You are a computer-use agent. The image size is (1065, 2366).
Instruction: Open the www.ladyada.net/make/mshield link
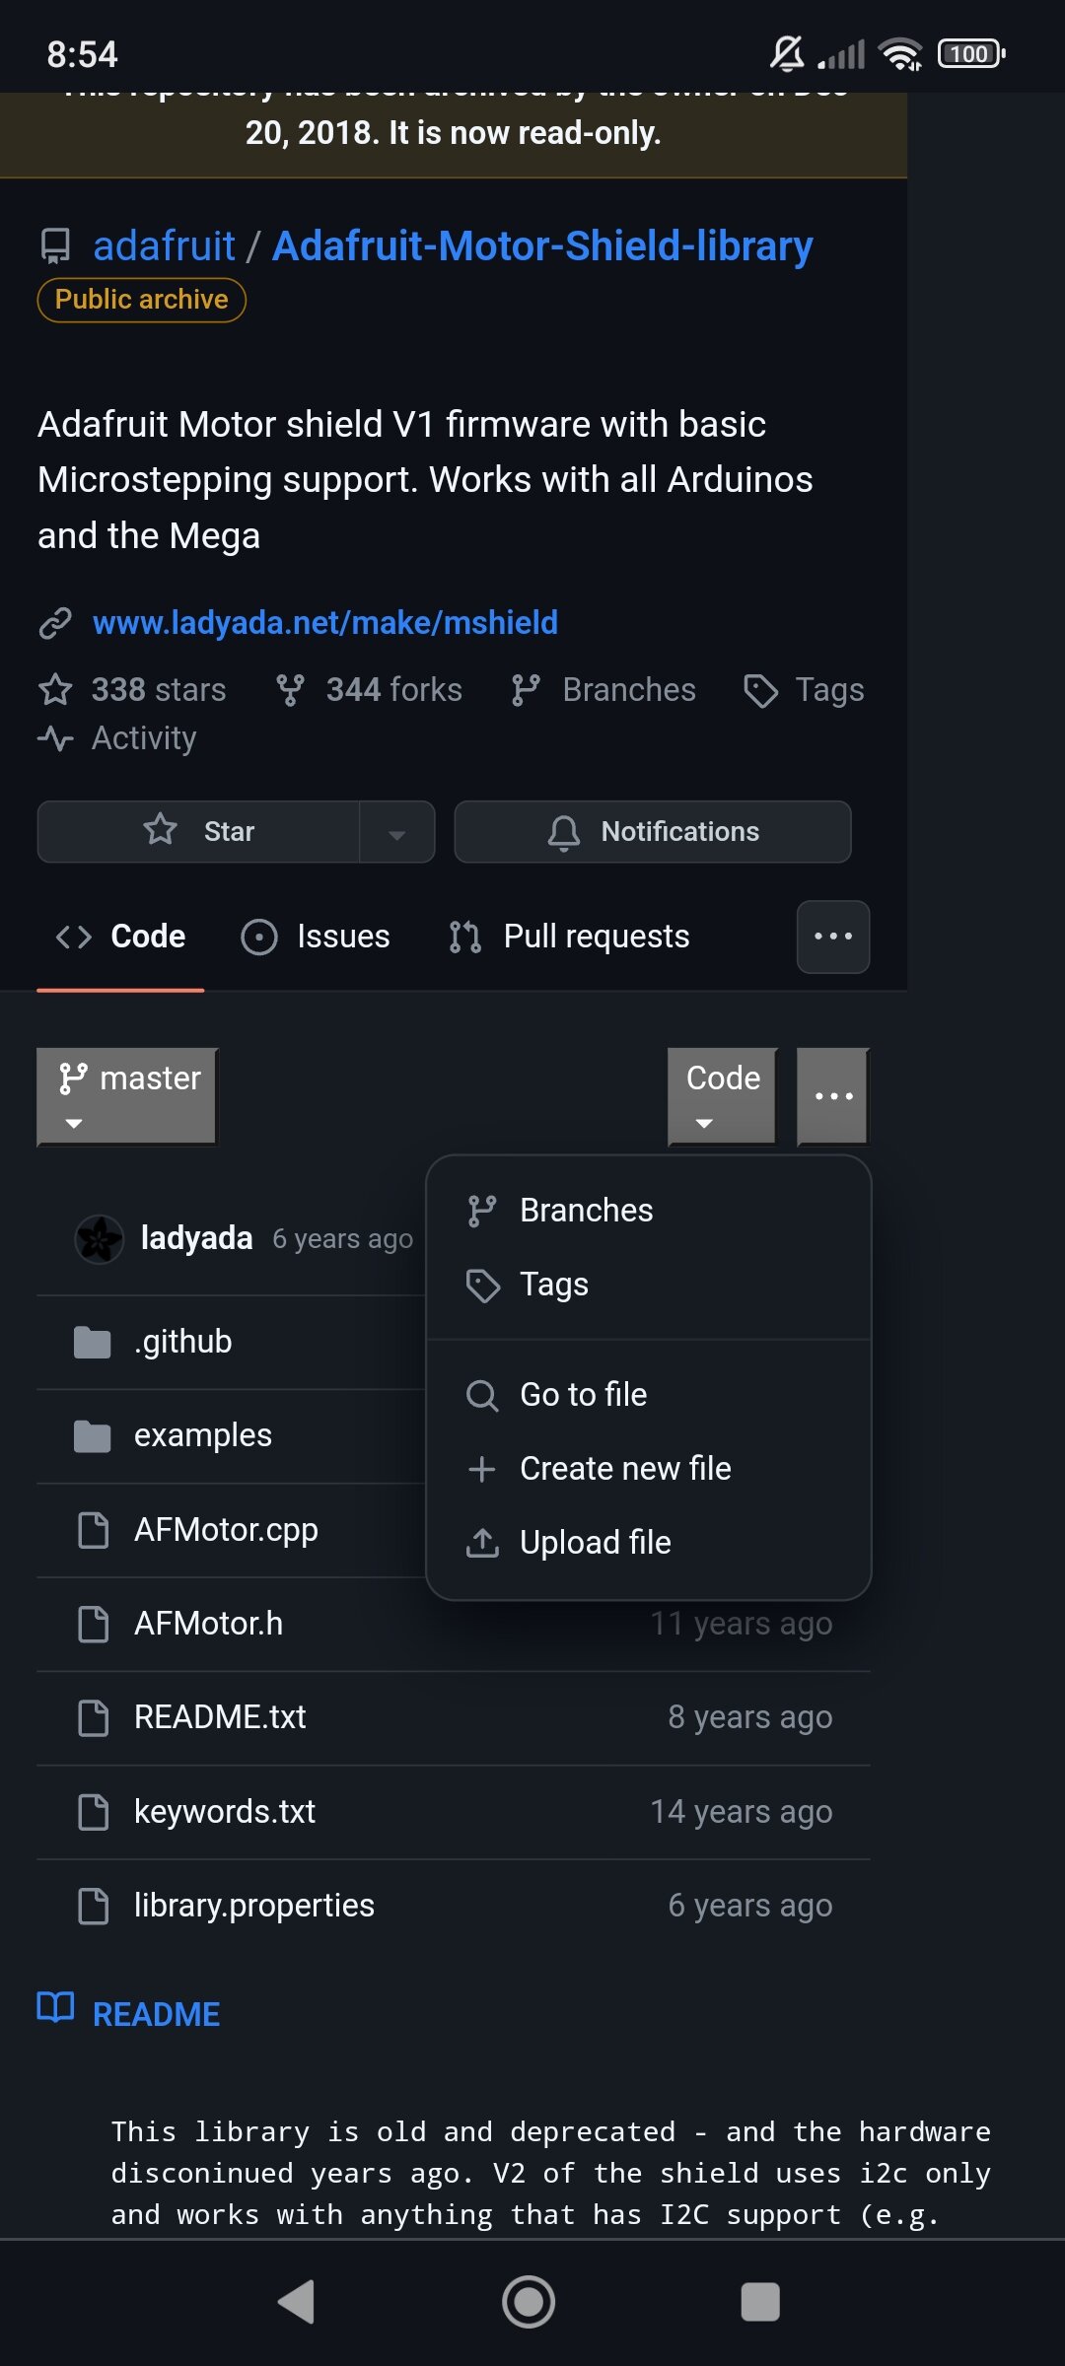(324, 623)
